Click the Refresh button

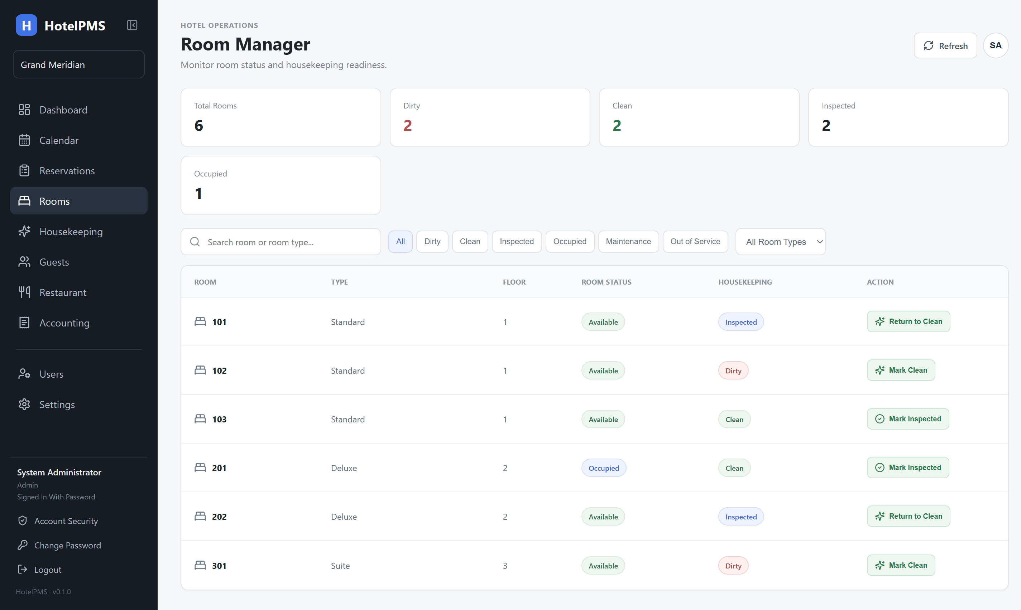(x=945, y=45)
